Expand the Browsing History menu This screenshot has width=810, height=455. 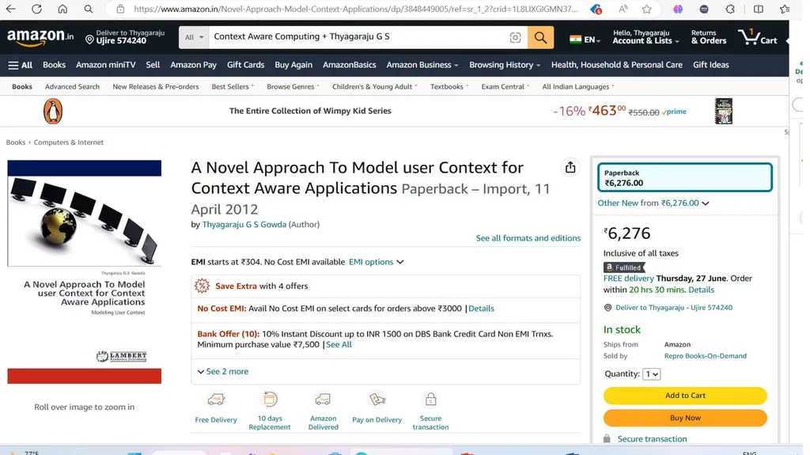pyautogui.click(x=504, y=65)
